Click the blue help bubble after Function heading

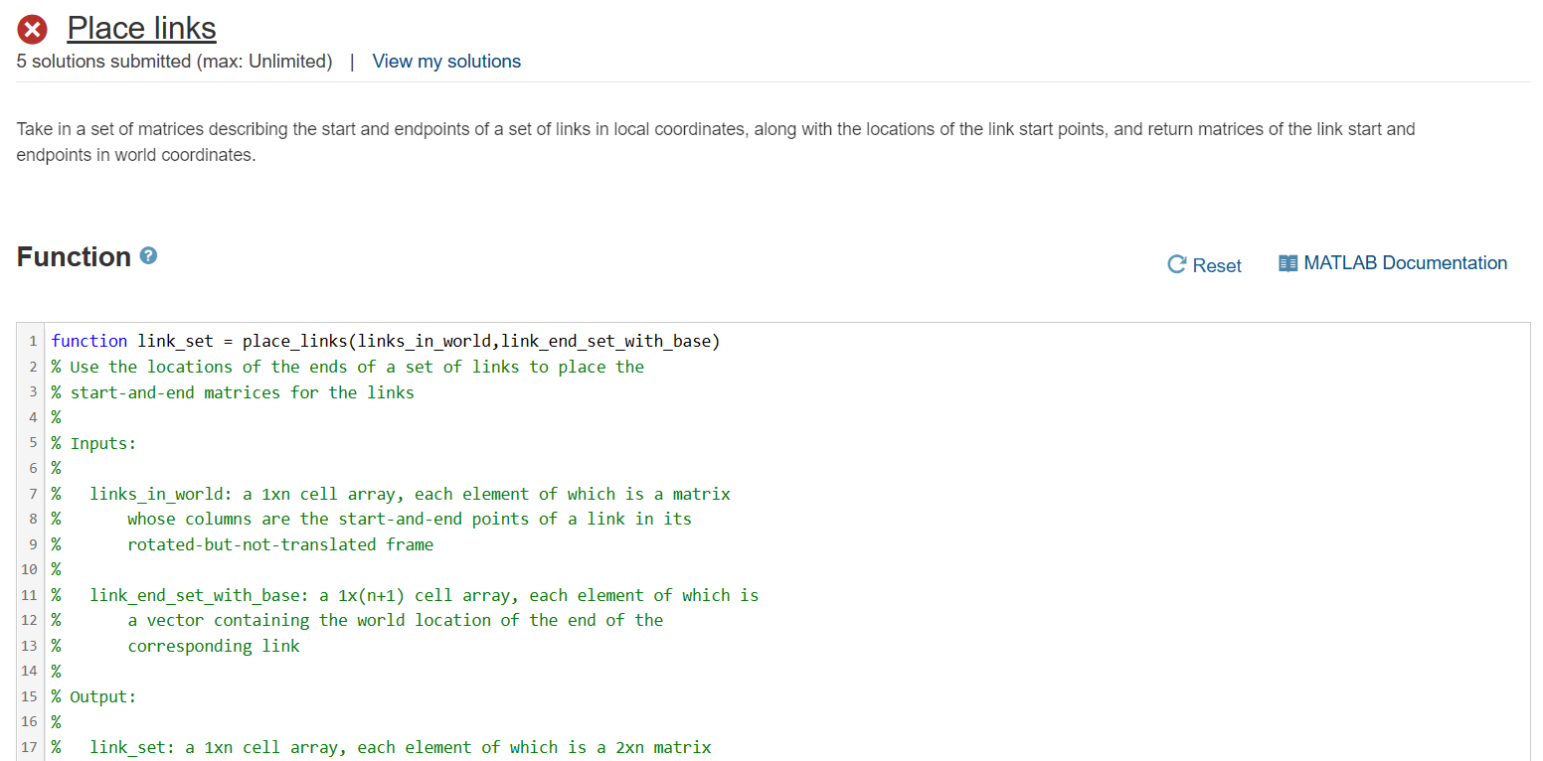[147, 255]
